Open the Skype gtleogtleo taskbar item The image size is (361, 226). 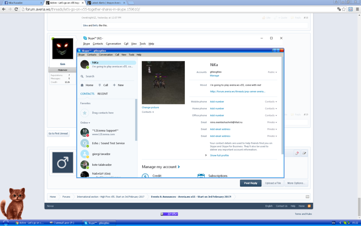click(97, 223)
